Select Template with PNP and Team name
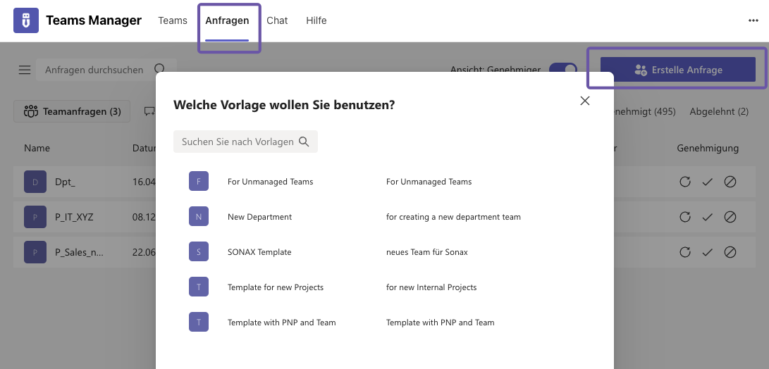The width and height of the screenshot is (769, 369). [281, 323]
